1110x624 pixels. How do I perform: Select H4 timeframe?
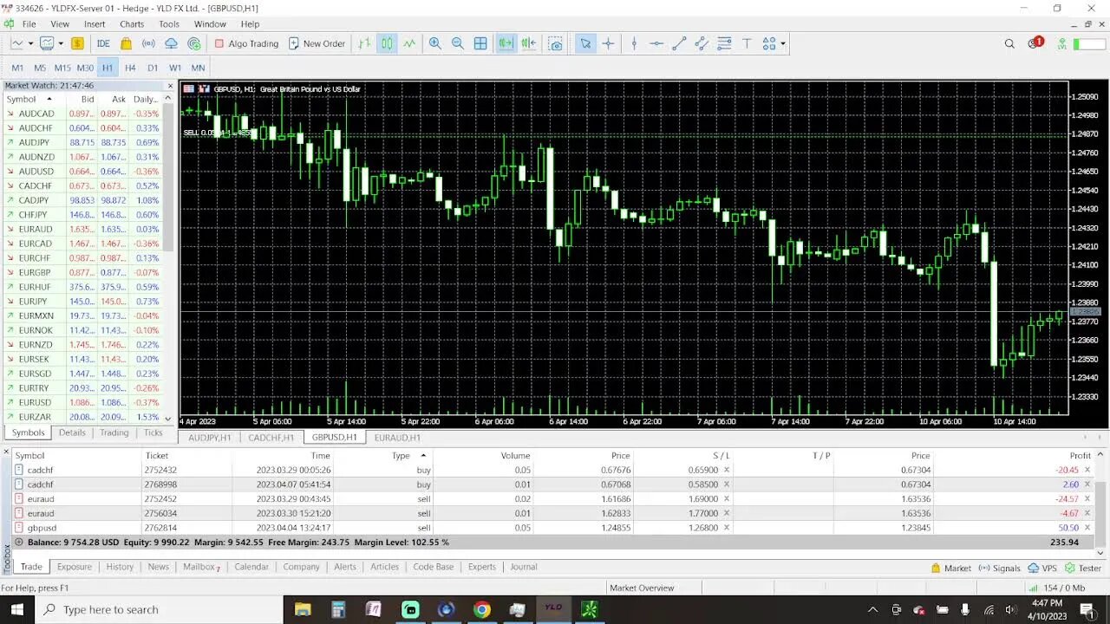[130, 68]
